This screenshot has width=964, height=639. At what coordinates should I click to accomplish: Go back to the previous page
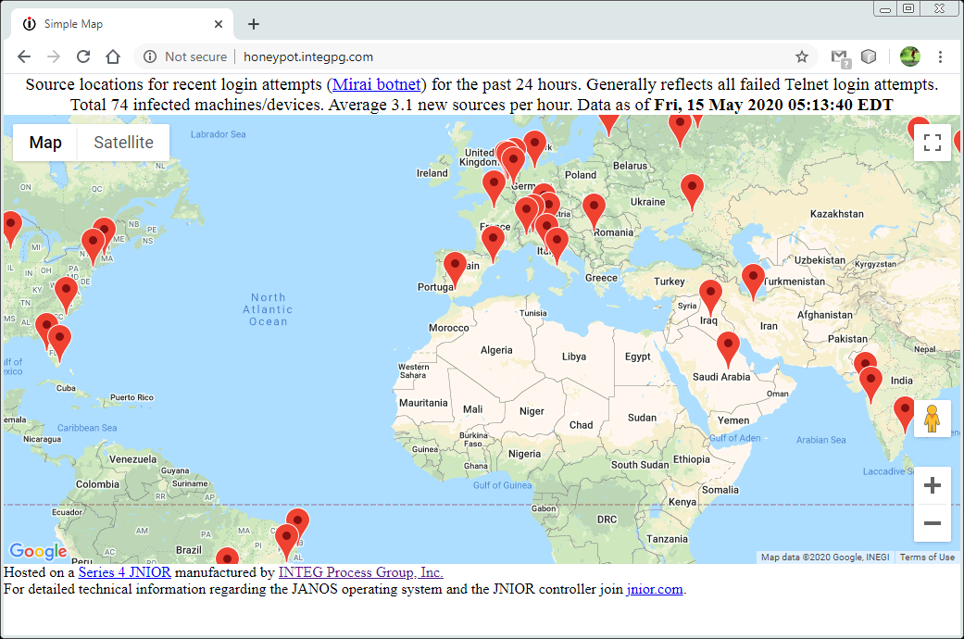pyautogui.click(x=24, y=57)
